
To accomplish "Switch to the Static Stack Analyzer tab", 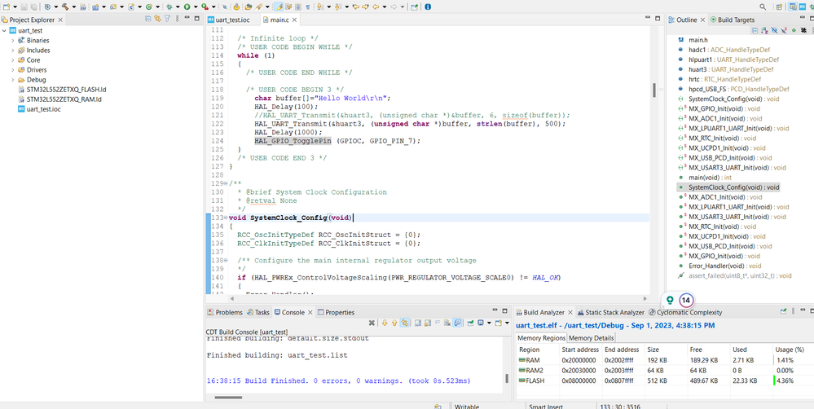I will tap(611, 312).
